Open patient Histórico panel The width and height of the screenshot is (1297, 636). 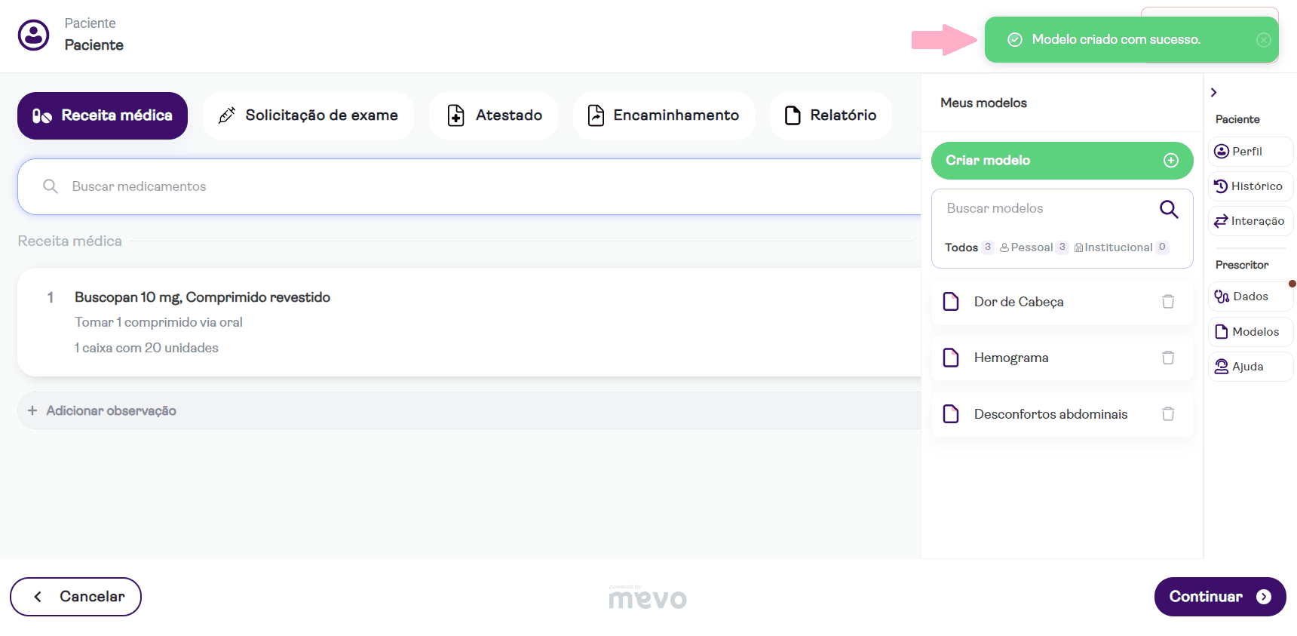[1249, 186]
